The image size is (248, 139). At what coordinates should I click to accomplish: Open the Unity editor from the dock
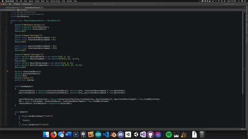pyautogui.click(x=136, y=134)
